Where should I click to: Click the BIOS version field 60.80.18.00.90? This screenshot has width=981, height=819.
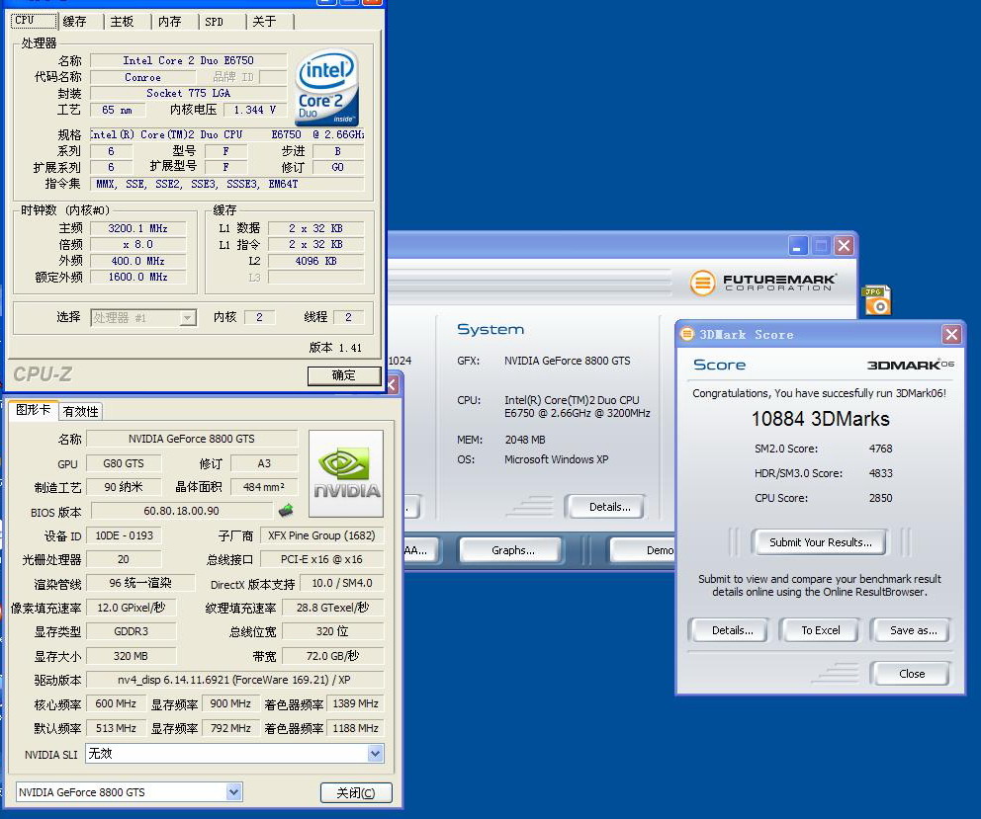coord(181,511)
